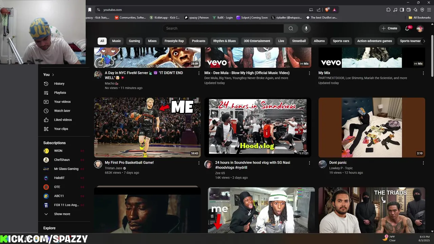Select the Albums filter chip
Image resolution: width=434 pixels, height=244 pixels.
[319, 41]
